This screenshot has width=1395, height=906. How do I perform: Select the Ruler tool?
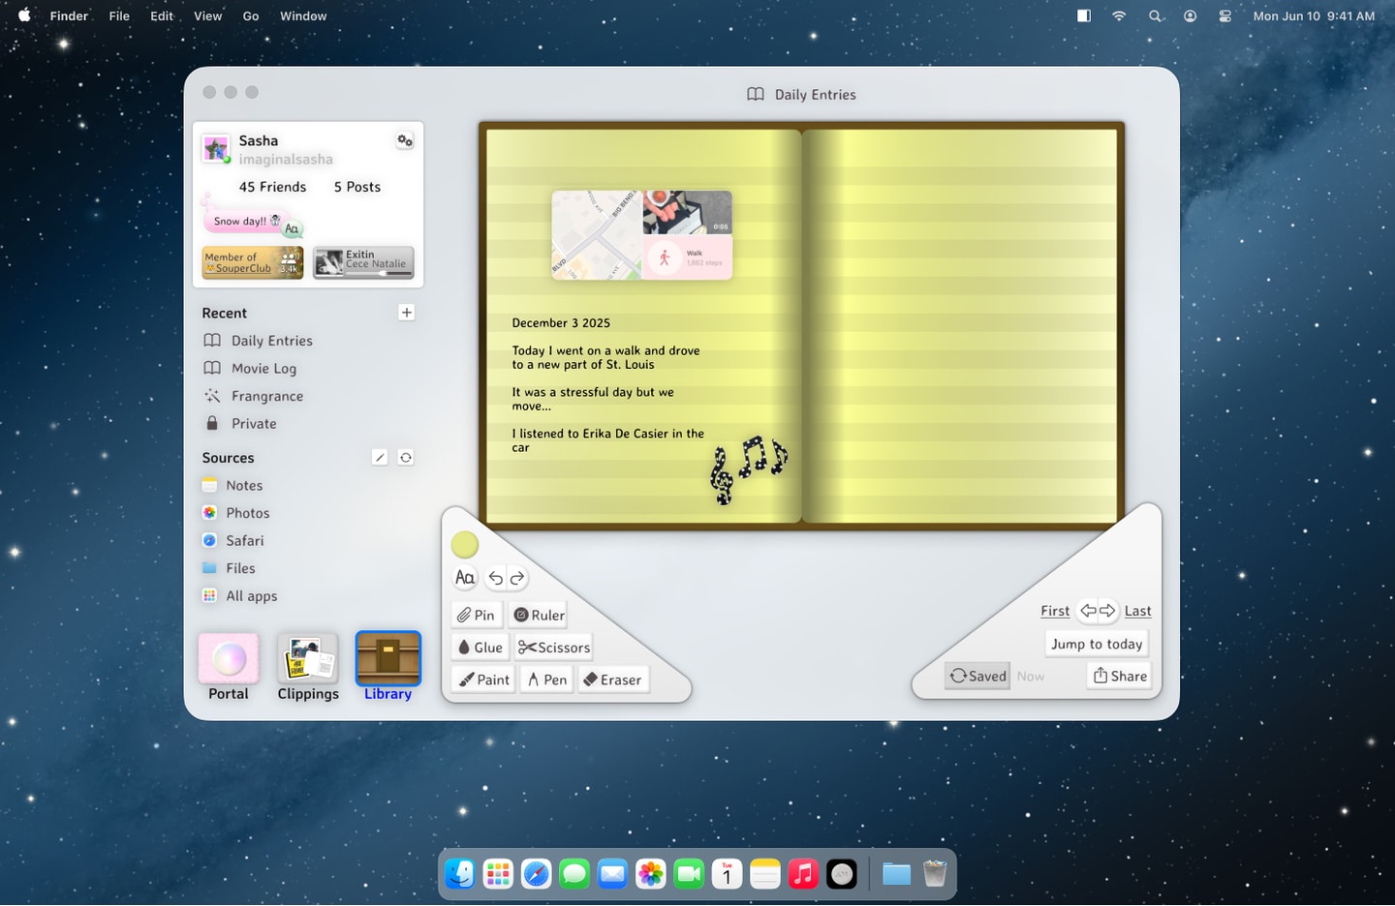click(539, 616)
